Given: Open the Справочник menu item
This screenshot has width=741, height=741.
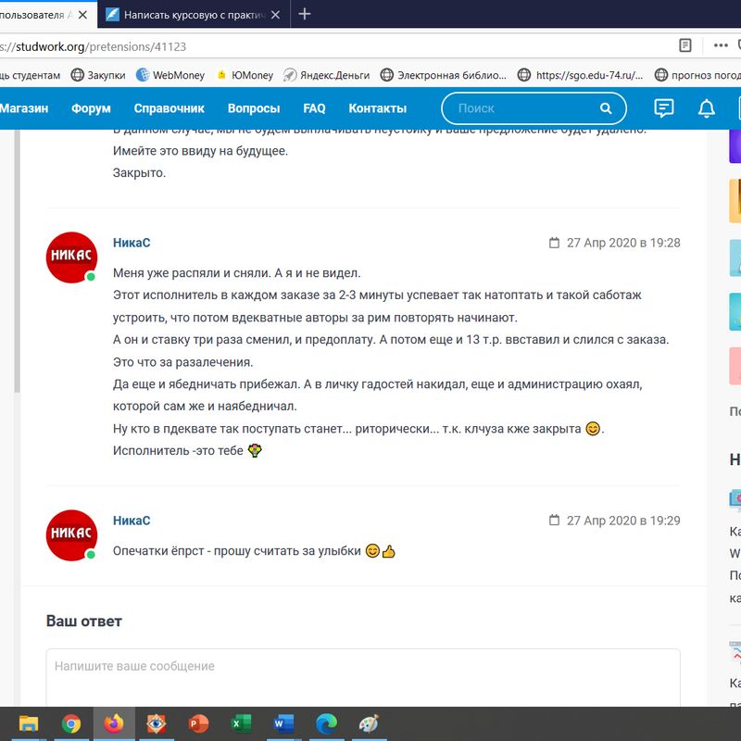Looking at the screenshot, I should coord(169,108).
